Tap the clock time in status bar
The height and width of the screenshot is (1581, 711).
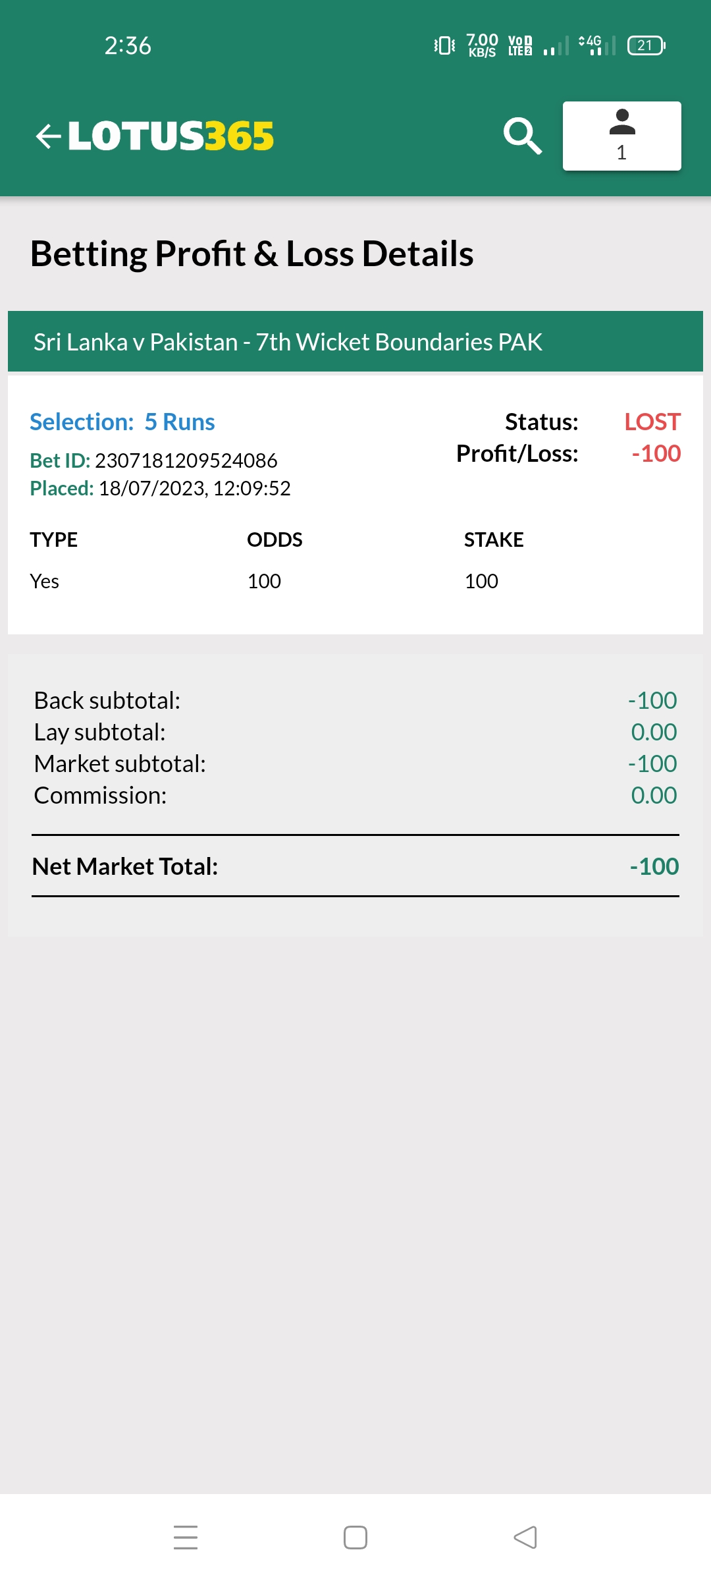(128, 45)
